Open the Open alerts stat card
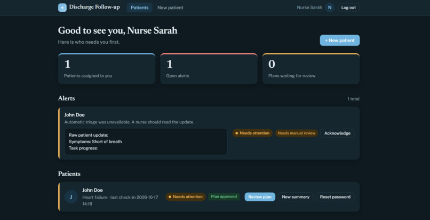 click(x=209, y=68)
